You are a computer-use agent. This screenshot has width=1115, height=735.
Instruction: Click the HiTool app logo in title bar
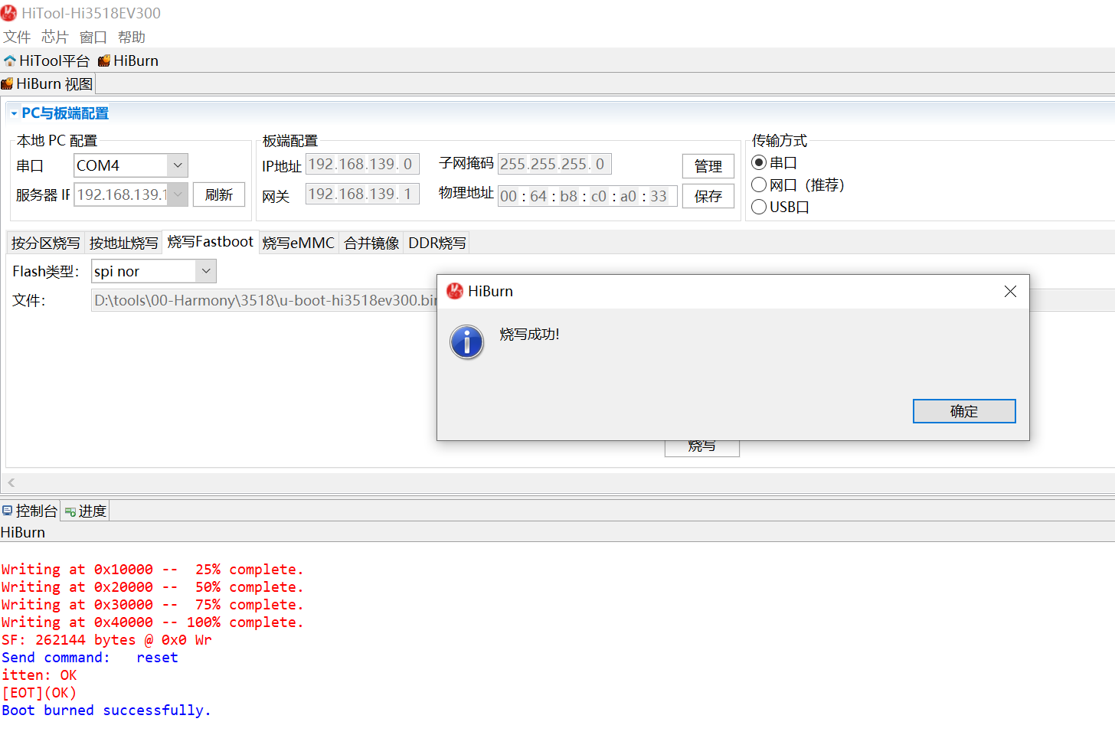[x=9, y=13]
